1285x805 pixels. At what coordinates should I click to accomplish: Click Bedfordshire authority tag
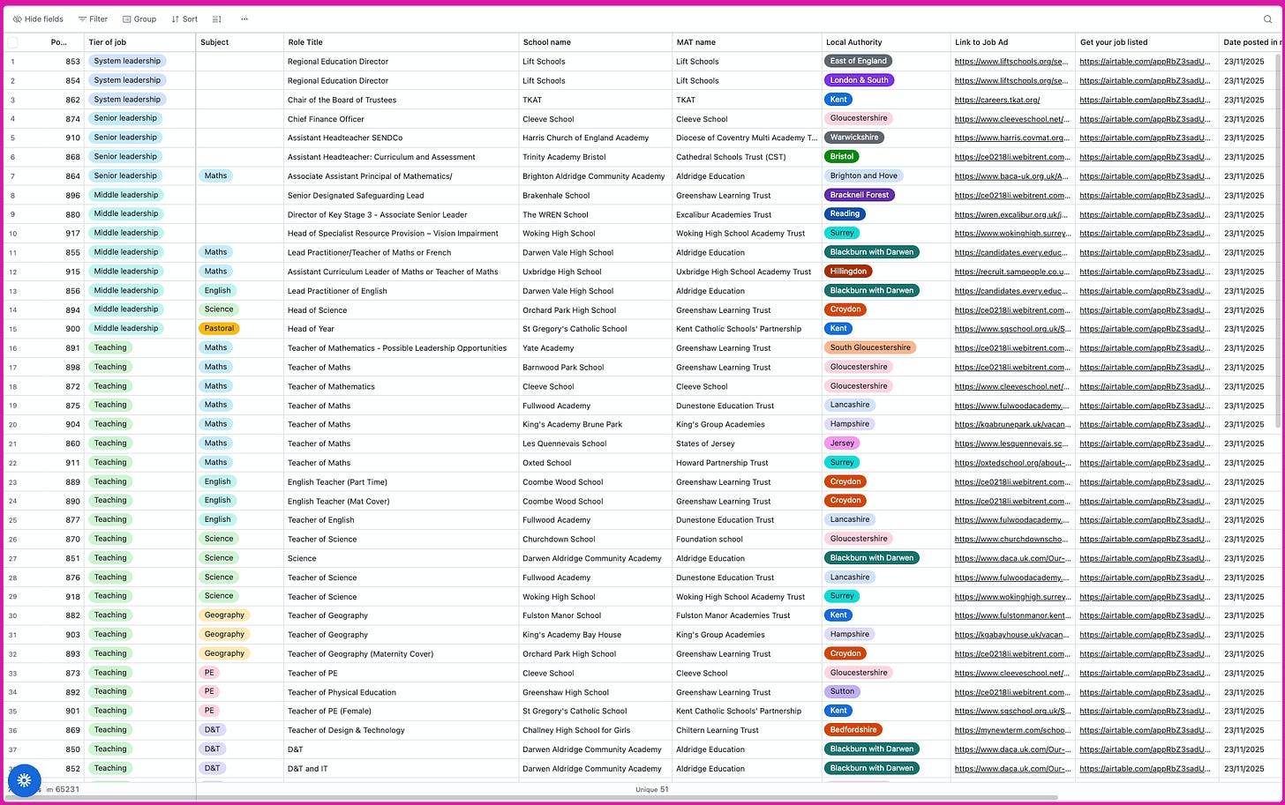point(853,730)
